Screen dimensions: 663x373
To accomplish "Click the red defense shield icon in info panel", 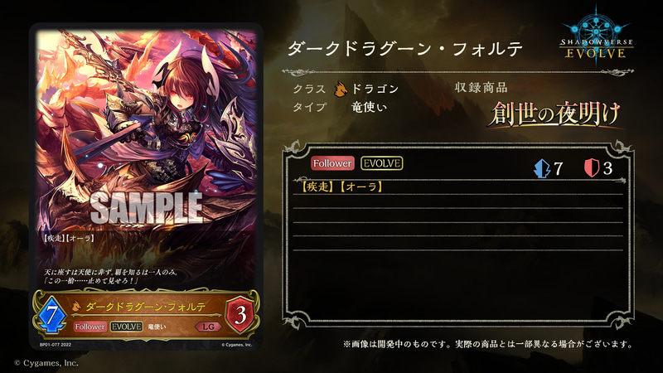I will 592,168.
